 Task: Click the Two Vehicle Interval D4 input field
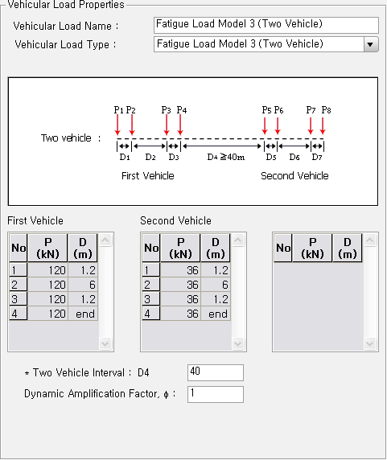(216, 372)
